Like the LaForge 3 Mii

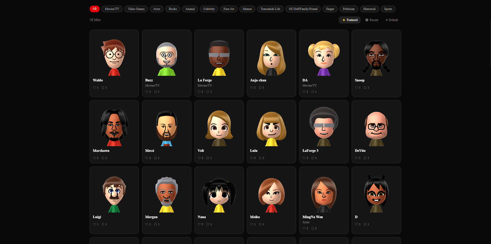304,158
